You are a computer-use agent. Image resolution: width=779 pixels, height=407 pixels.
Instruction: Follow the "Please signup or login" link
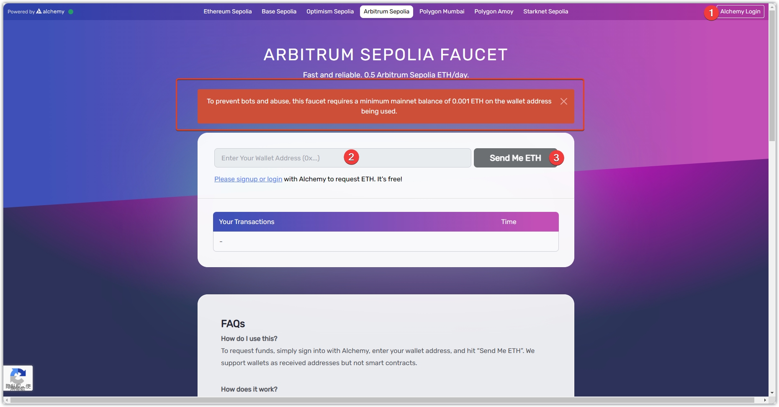coord(248,179)
